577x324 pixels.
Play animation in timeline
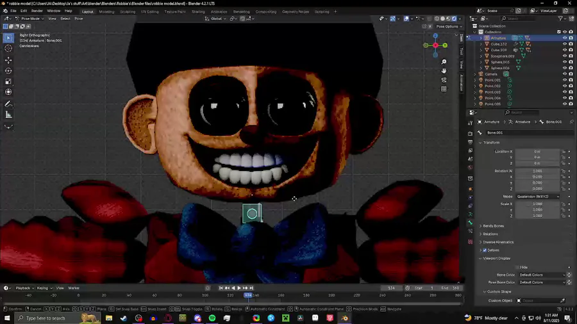[239, 288]
